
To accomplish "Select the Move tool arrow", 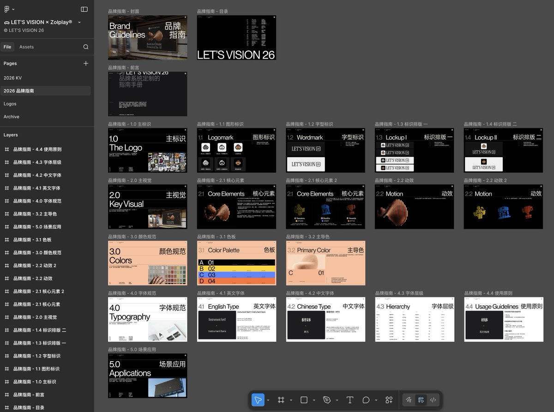I will point(258,400).
